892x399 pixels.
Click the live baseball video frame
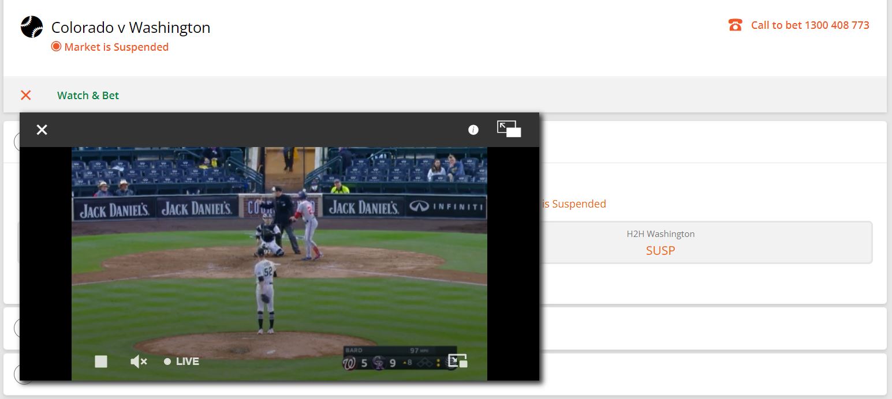pos(279,264)
